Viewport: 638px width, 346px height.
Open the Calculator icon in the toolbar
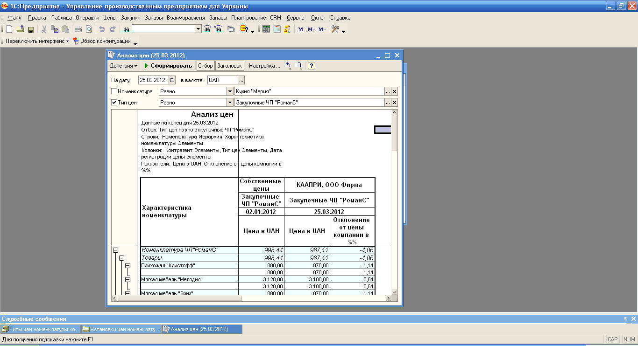[266, 29]
